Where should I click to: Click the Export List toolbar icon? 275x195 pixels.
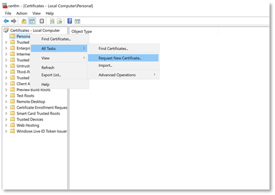tap(60, 21)
